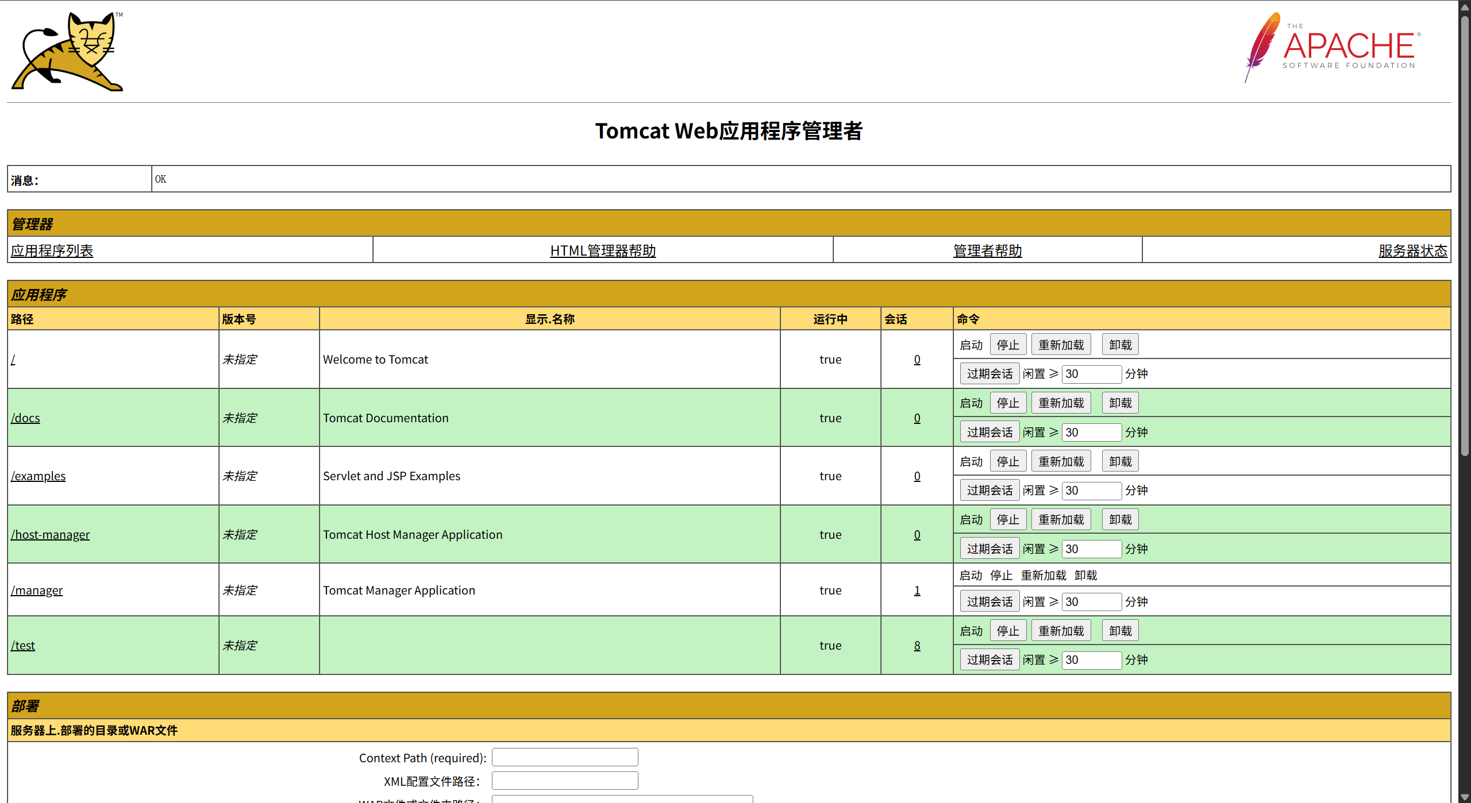Open the / root path link
This screenshot has height=803, width=1471.
13,360
